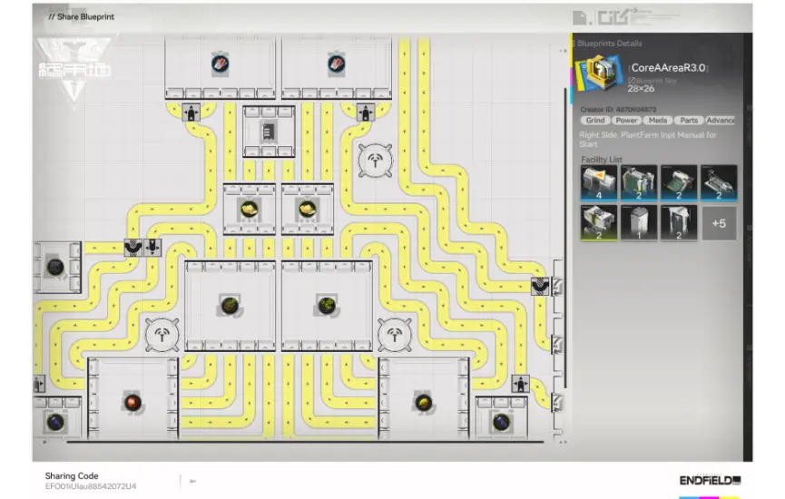Select the left yellow ingot facility
Image resolution: width=785 pixels, height=499 pixels.
point(249,209)
